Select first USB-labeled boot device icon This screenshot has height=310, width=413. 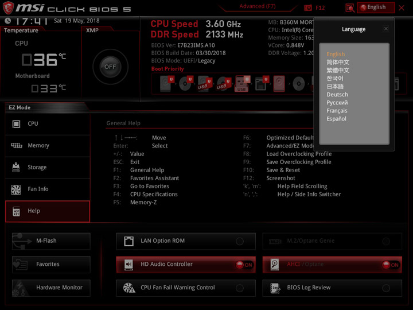pos(205,84)
